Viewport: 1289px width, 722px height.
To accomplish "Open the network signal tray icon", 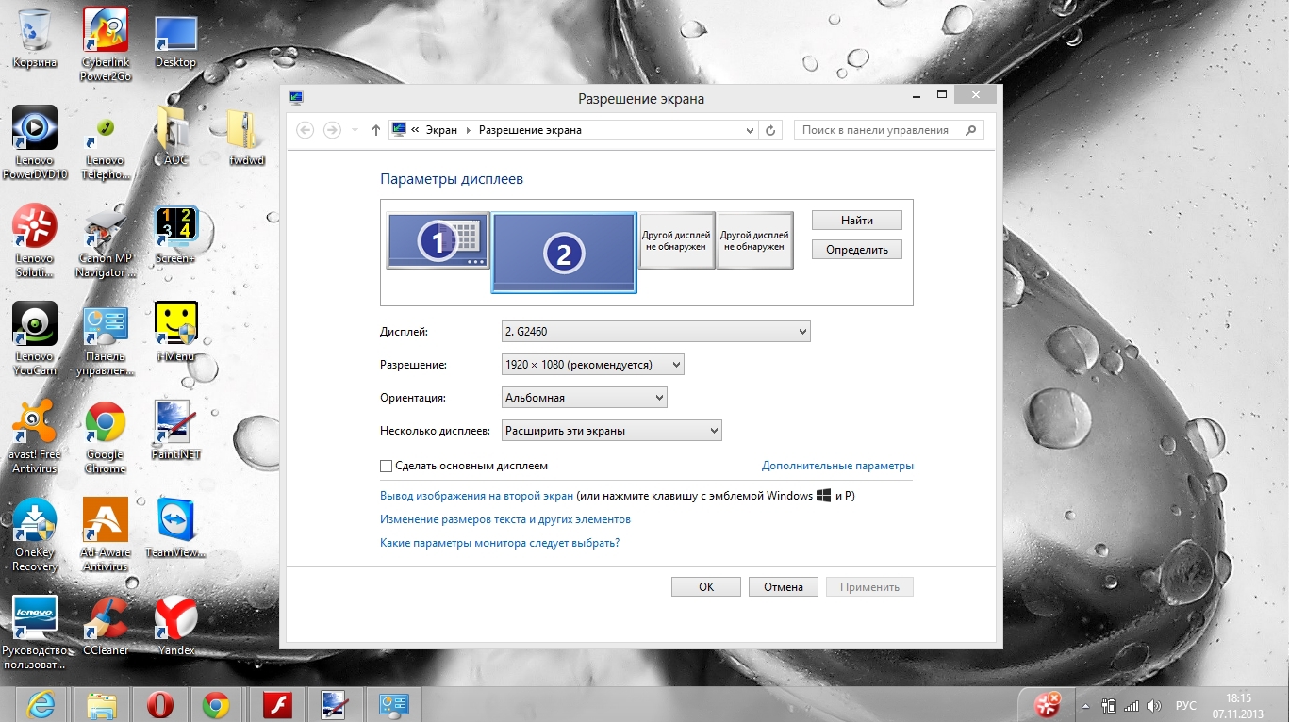I will click(1132, 706).
